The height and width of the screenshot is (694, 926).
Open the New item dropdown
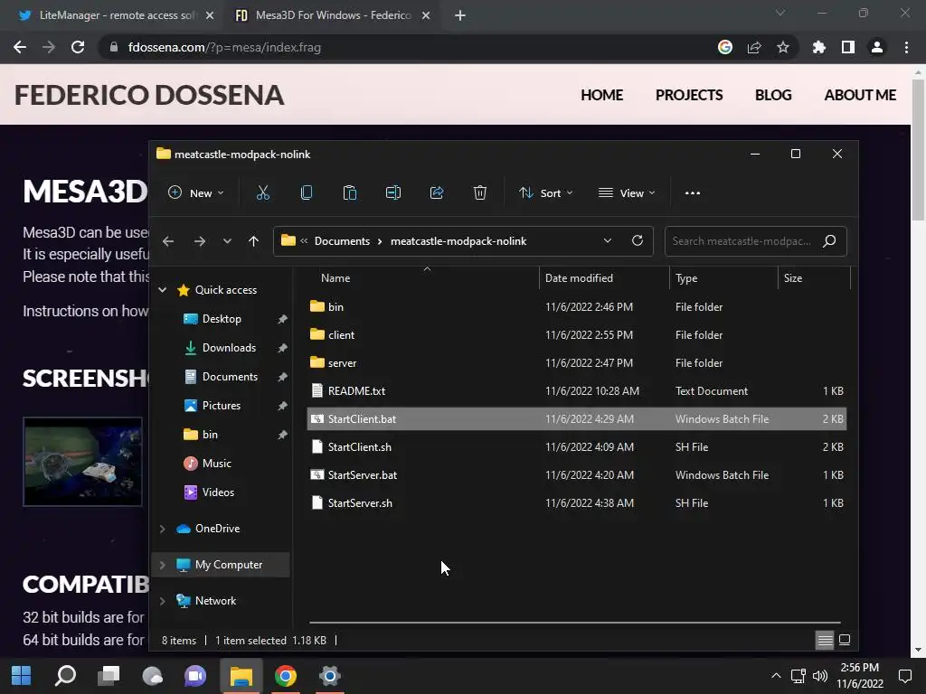pos(196,193)
